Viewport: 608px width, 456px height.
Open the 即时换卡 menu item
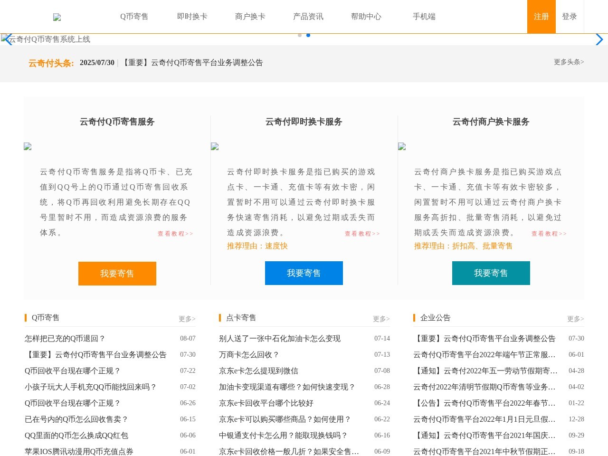(192, 16)
